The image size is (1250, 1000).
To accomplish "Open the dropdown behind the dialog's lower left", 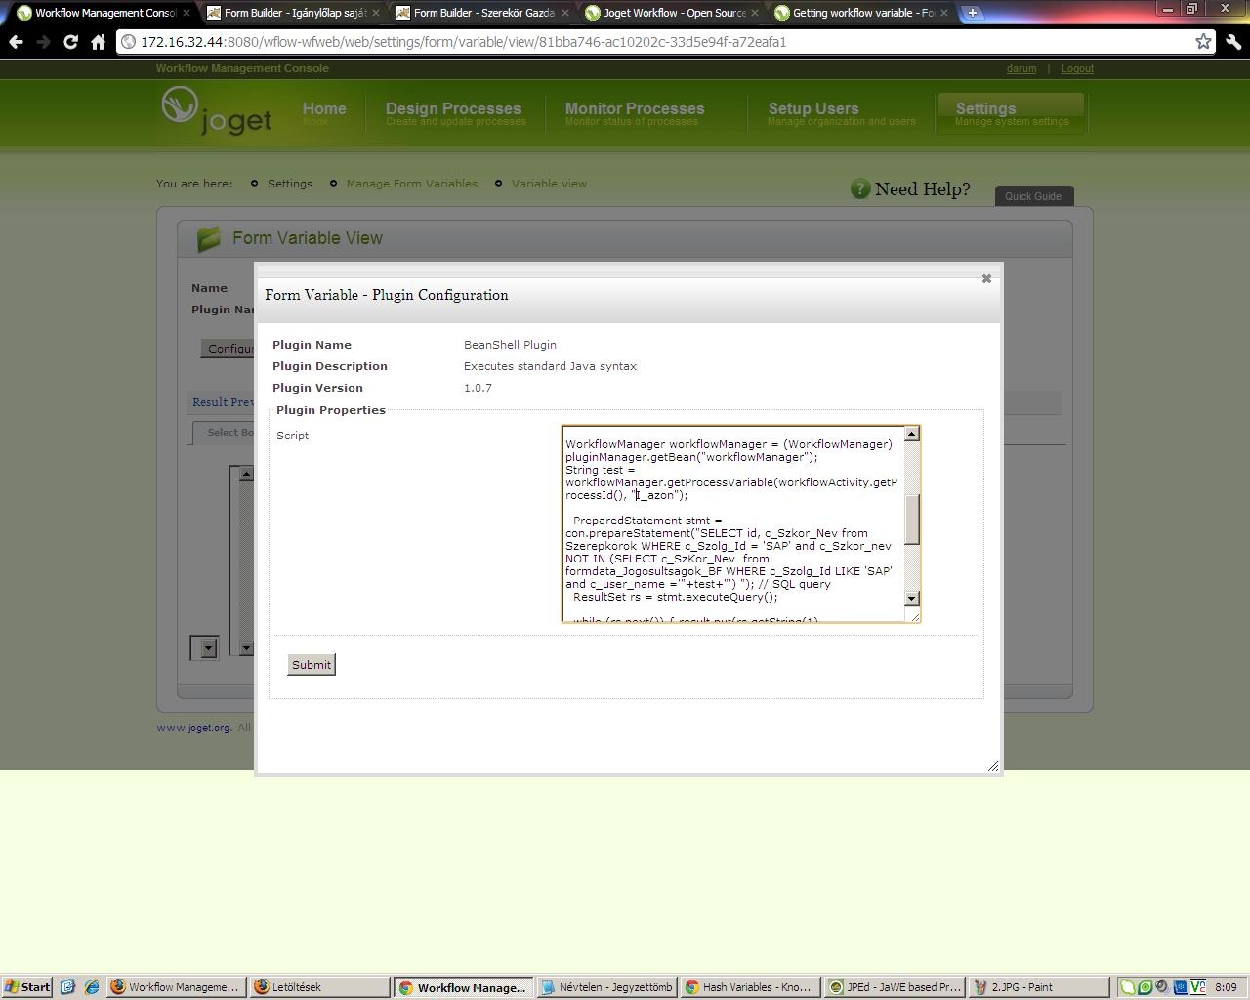I will pyautogui.click(x=207, y=647).
